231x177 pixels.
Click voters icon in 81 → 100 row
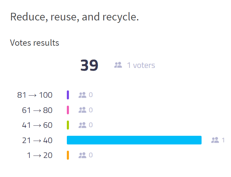pos(82,95)
